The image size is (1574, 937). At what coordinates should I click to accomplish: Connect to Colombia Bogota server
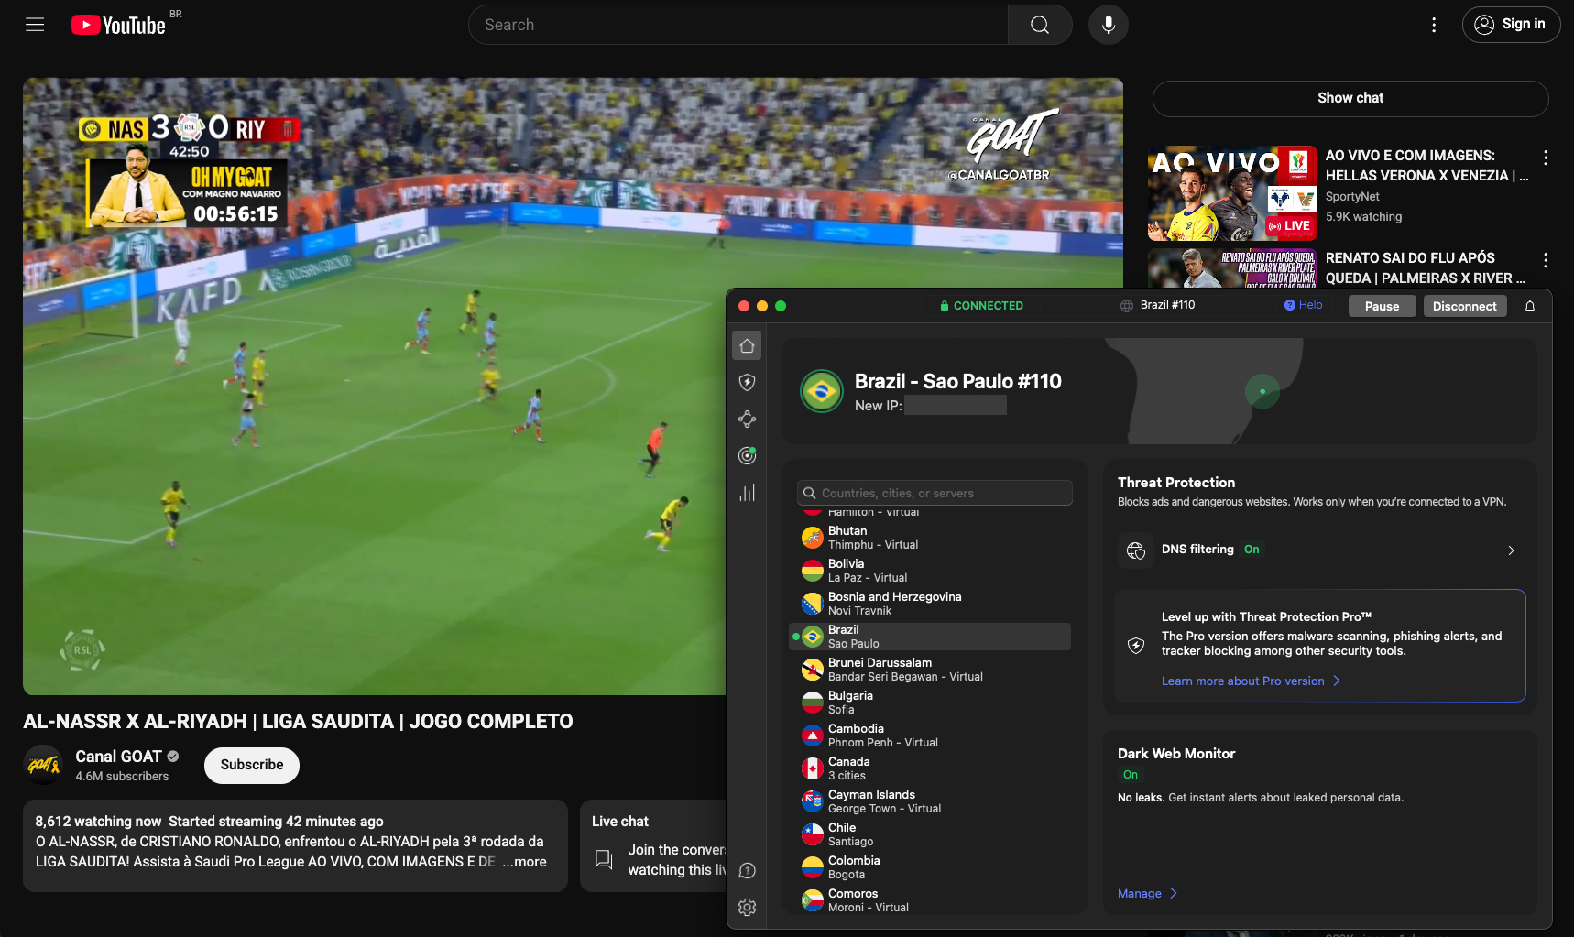click(929, 867)
